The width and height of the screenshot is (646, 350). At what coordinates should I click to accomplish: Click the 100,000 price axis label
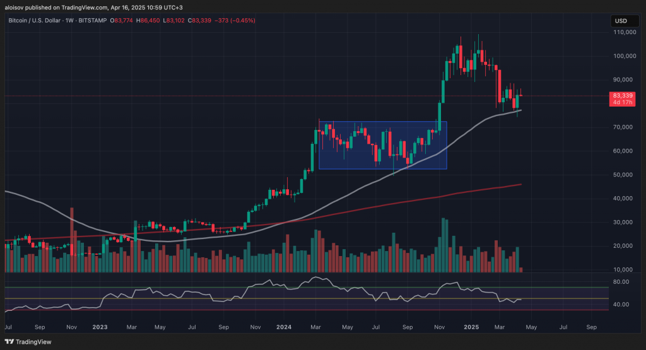point(625,56)
